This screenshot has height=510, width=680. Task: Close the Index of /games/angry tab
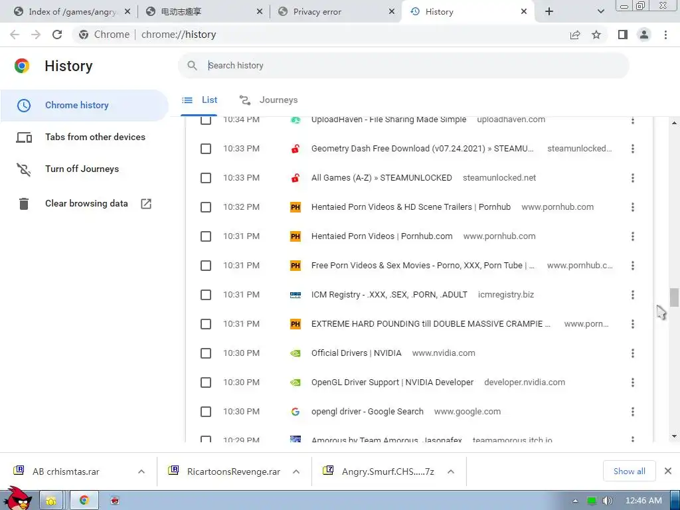click(x=127, y=12)
